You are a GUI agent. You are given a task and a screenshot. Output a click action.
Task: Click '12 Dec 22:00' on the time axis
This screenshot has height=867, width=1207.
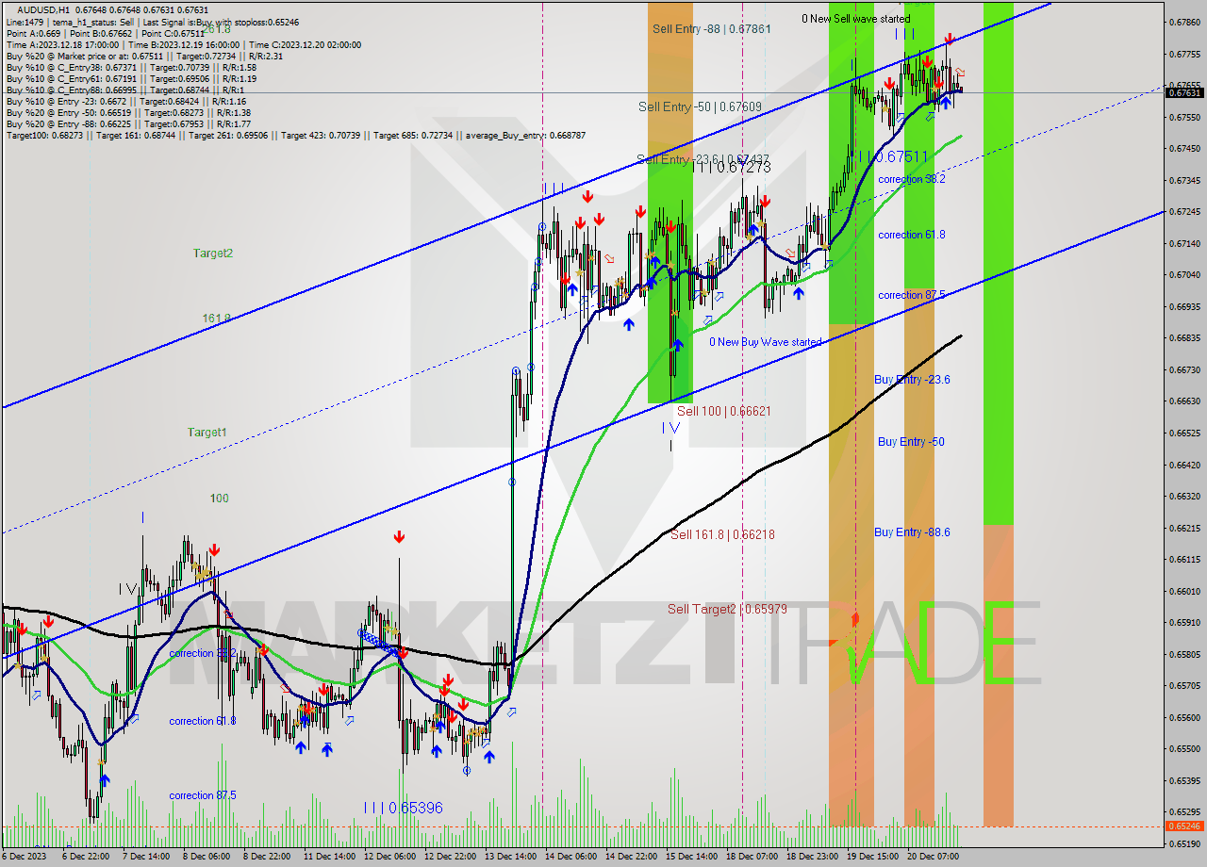pyautogui.click(x=450, y=857)
